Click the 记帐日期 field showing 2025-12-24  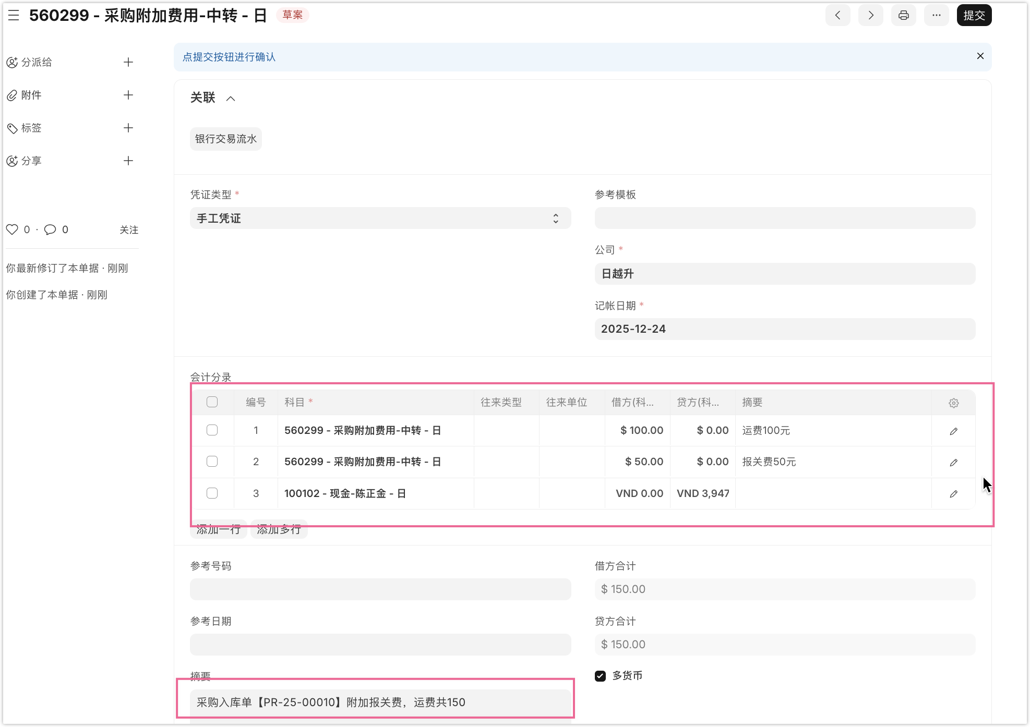[784, 329]
